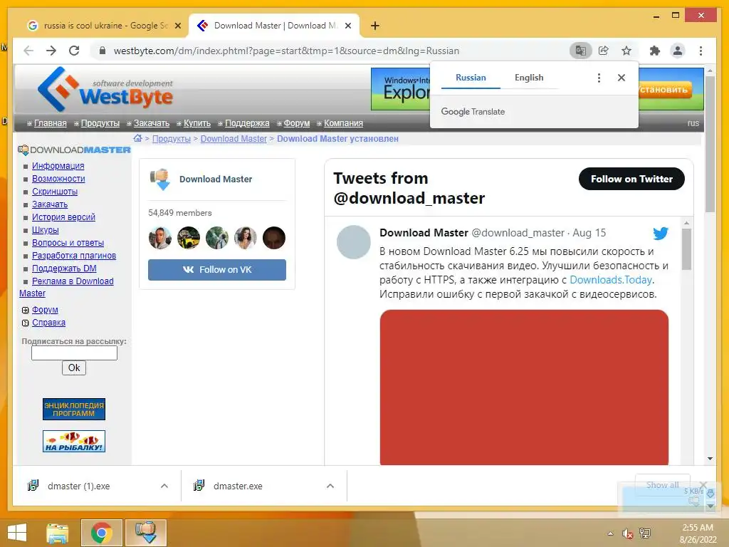Click the page vertical scrollbar

coord(710,144)
